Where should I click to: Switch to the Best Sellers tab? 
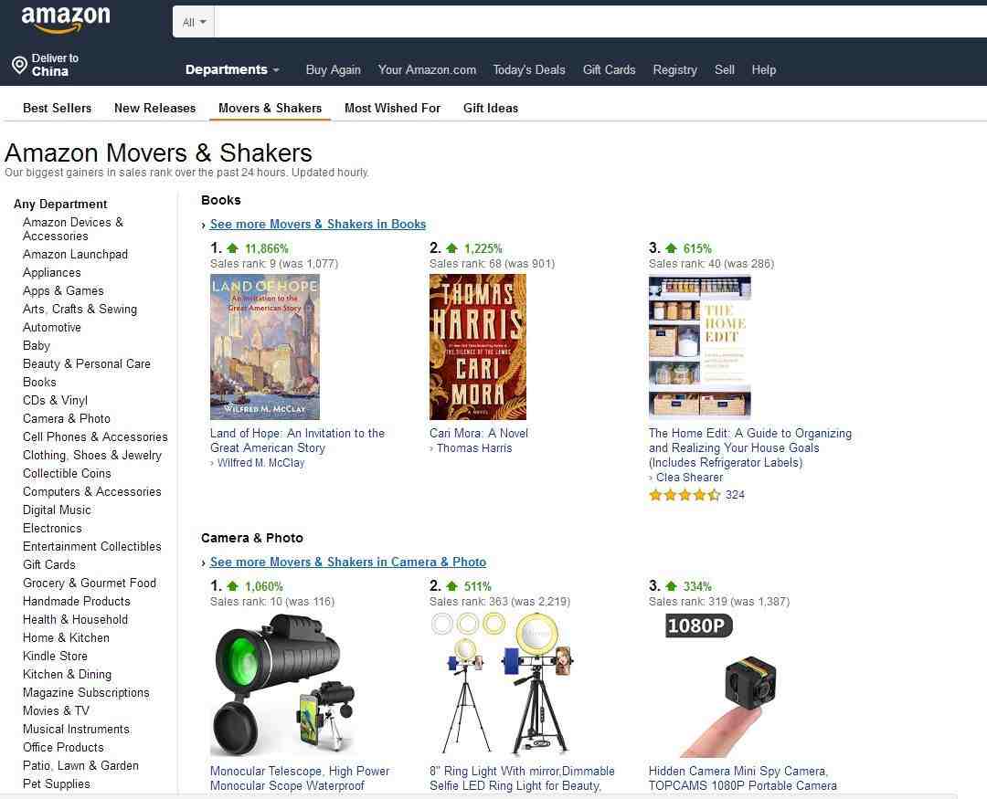click(x=58, y=108)
